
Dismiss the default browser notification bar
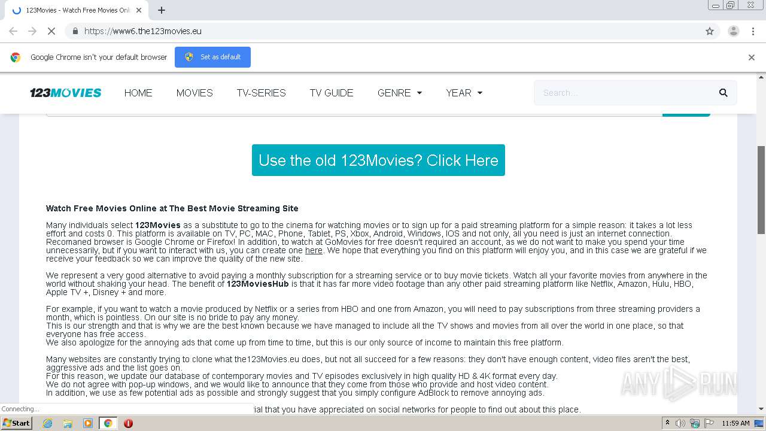[752, 57]
